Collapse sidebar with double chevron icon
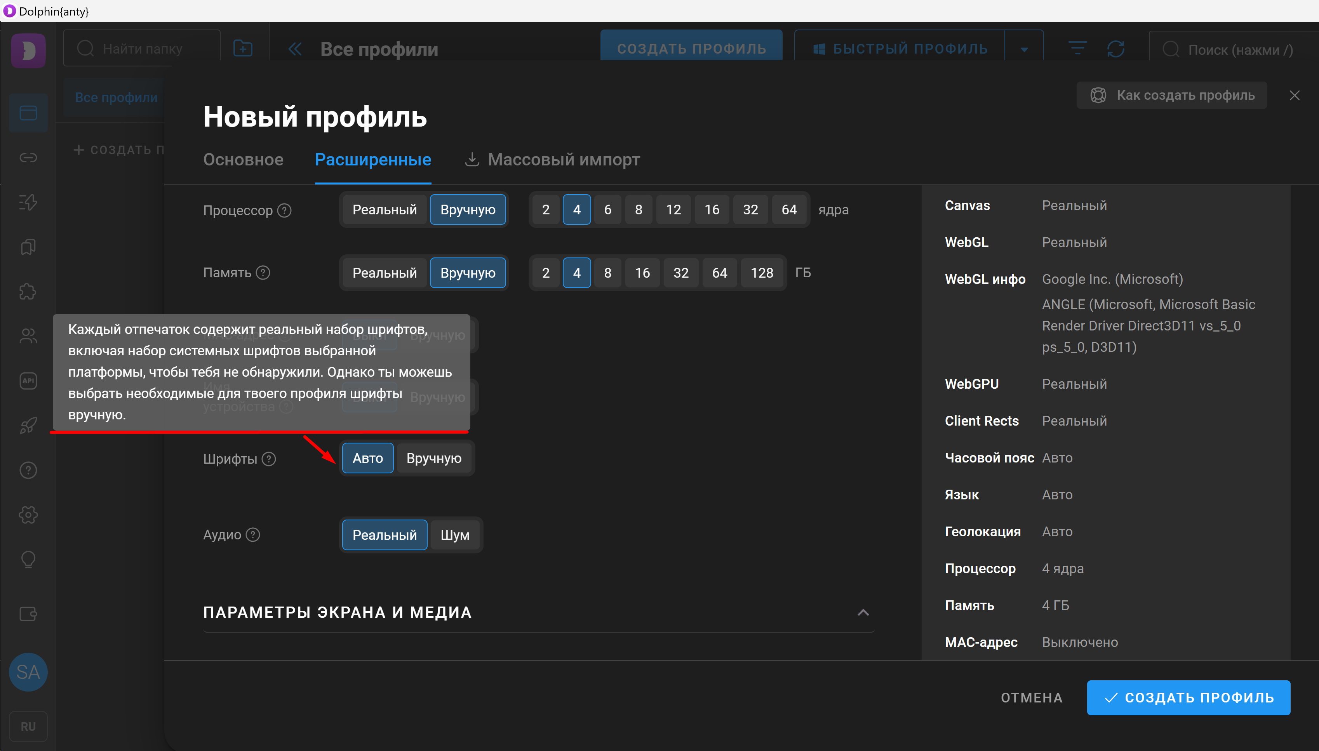 (295, 49)
